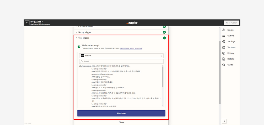Go back with the arrow button
The image size is (264, 125).
point(27,23)
